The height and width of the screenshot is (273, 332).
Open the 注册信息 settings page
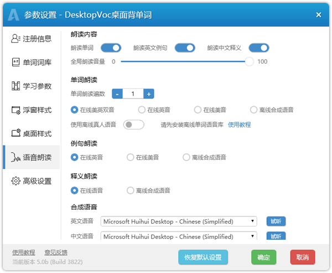(x=32, y=39)
